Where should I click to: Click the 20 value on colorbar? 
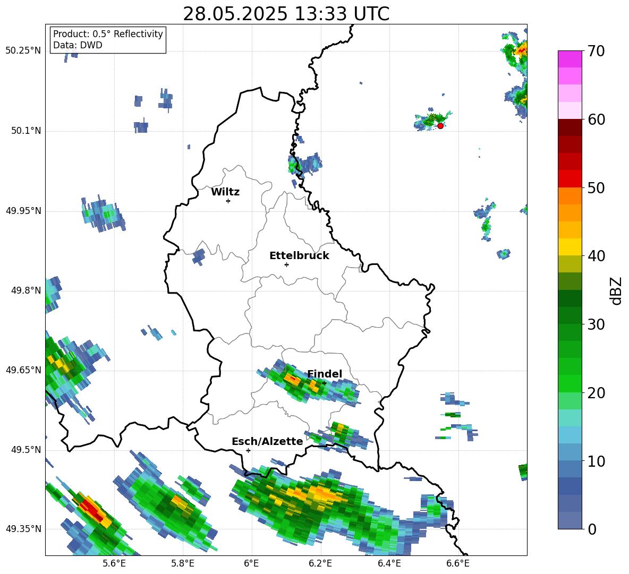point(596,393)
